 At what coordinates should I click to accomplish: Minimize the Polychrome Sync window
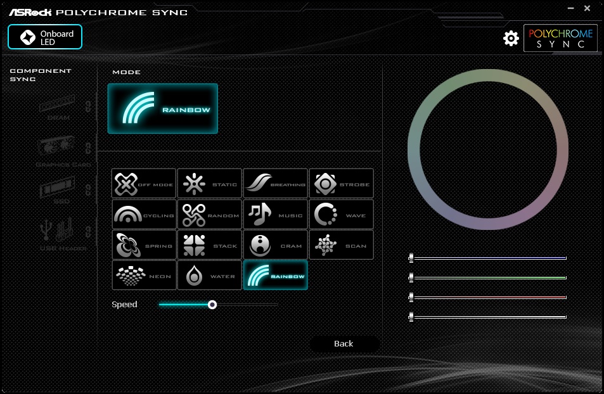(571, 8)
